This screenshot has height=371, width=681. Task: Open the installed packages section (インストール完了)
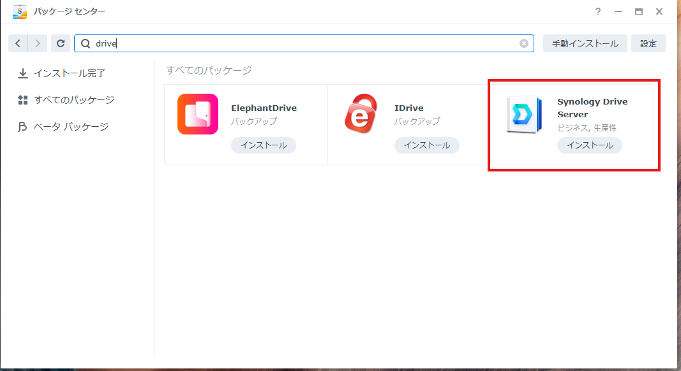pyautogui.click(x=62, y=73)
